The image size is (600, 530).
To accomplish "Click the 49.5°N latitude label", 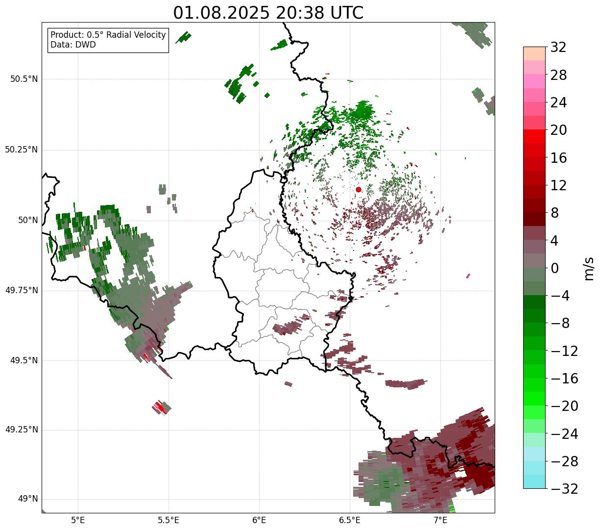I will pos(24,360).
